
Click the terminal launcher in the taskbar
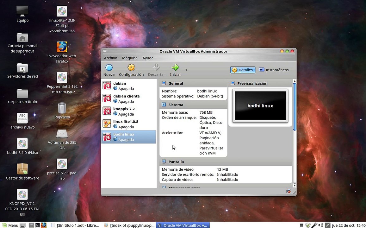coord(37,225)
